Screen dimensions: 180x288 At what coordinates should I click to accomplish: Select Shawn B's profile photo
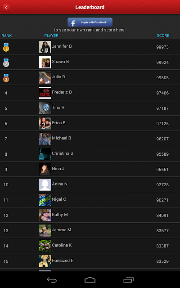pyautogui.click(x=45, y=62)
